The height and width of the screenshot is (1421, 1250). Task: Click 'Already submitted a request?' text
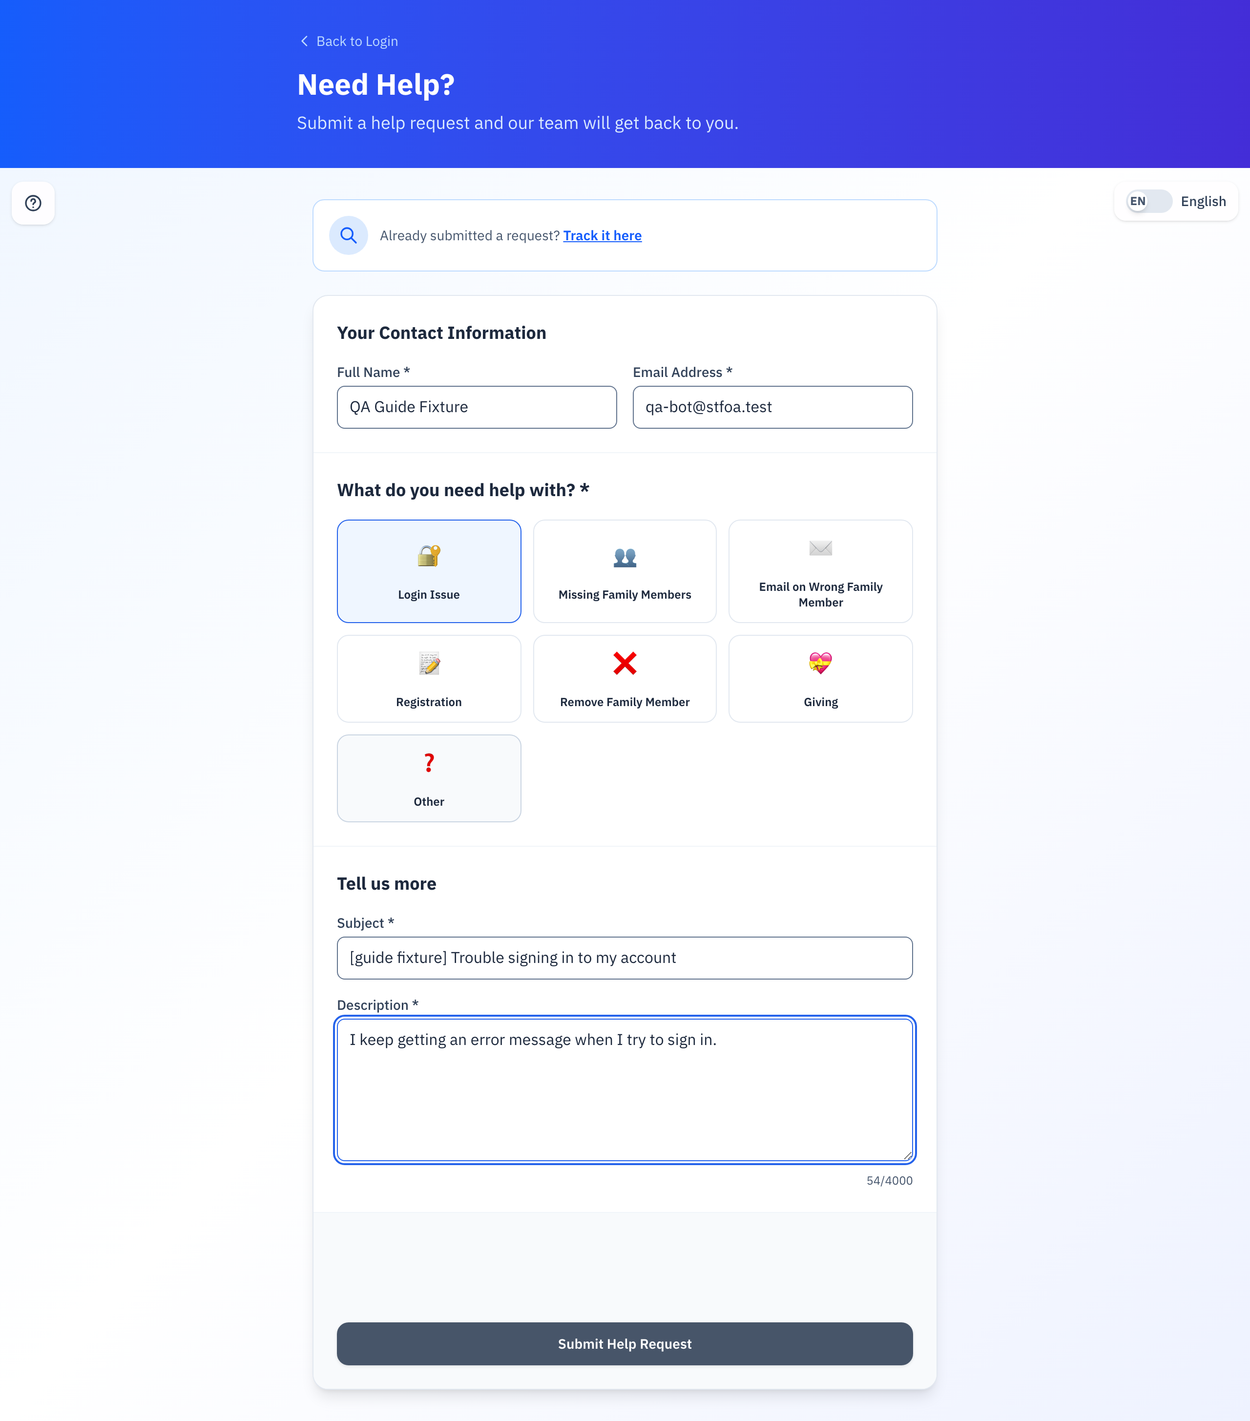coord(470,236)
